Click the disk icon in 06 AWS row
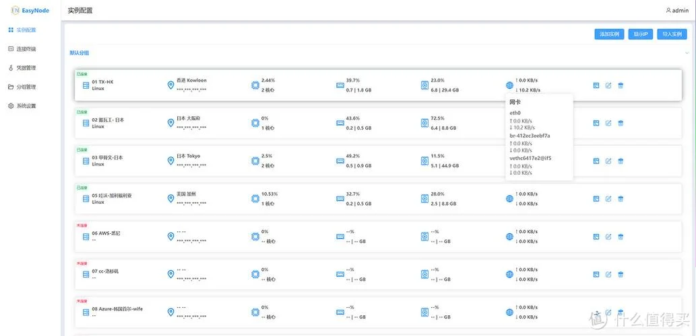696x336 pixels. click(424, 237)
